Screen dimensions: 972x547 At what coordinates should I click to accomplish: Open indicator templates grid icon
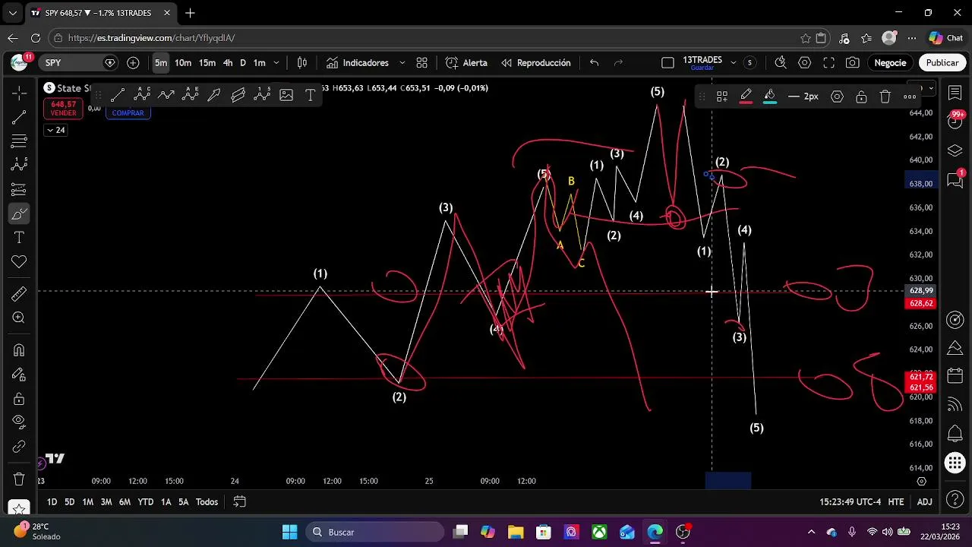coord(422,63)
